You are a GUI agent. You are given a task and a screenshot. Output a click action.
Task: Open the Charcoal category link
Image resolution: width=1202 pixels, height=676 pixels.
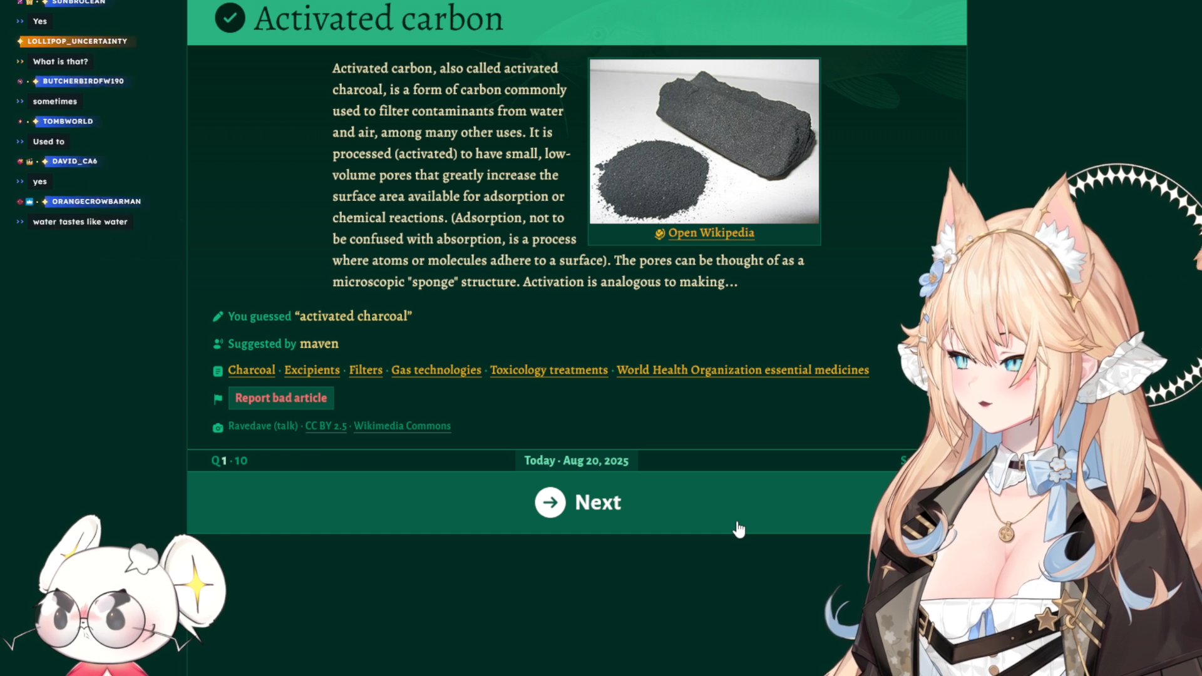(251, 370)
